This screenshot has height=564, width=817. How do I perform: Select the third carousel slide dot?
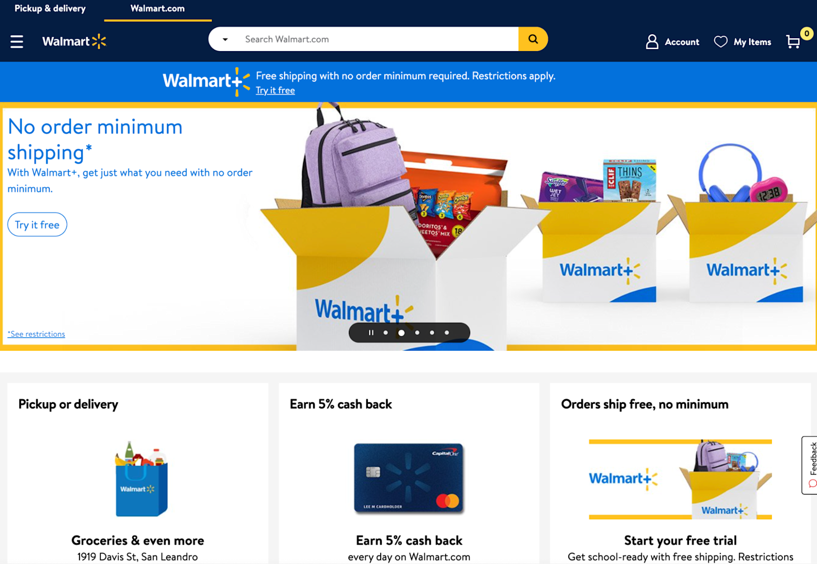(x=417, y=333)
